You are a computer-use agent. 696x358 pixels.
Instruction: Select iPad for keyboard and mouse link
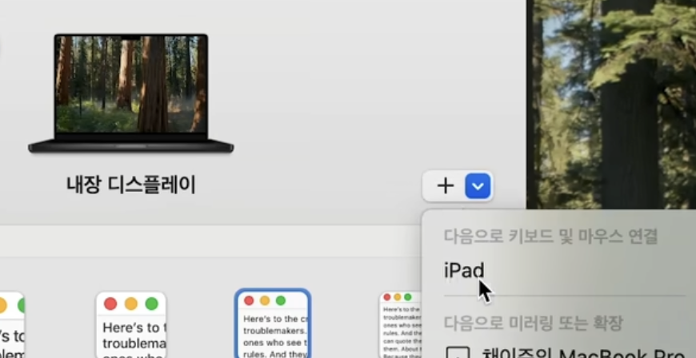464,271
